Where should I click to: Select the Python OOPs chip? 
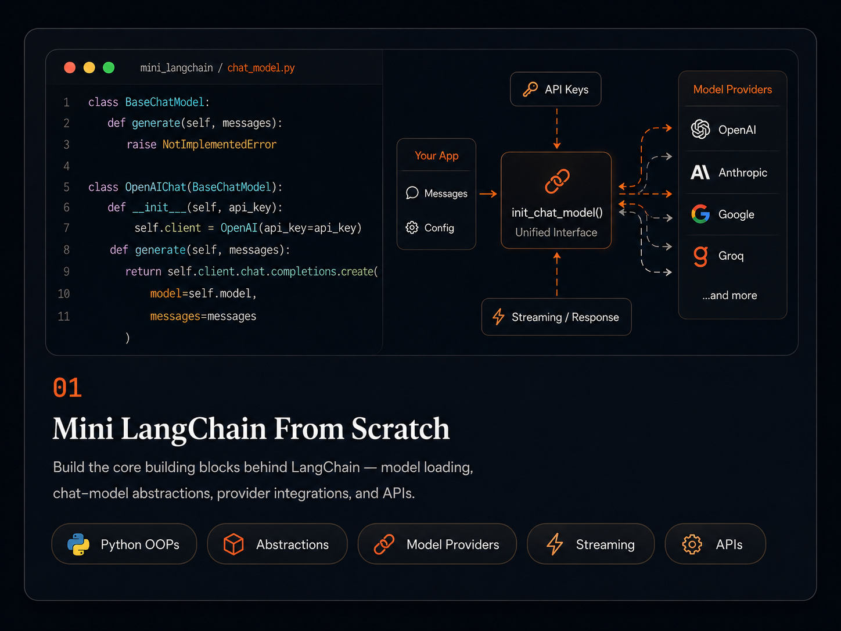tap(124, 544)
